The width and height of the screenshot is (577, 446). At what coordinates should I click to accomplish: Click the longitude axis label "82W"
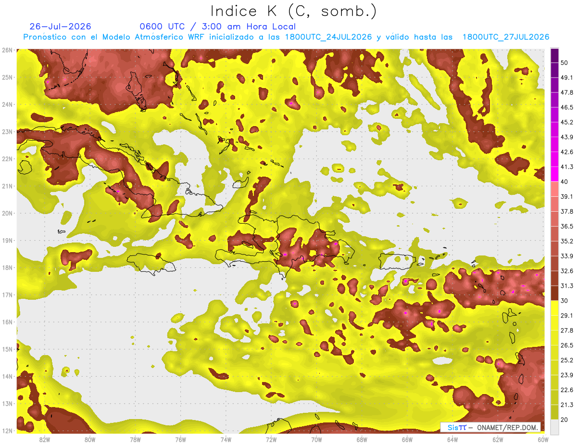45,439
